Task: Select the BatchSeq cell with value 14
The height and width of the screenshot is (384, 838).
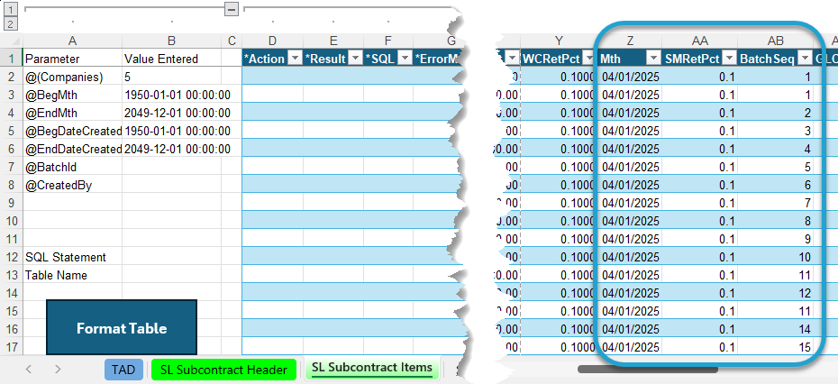Action: click(776, 329)
